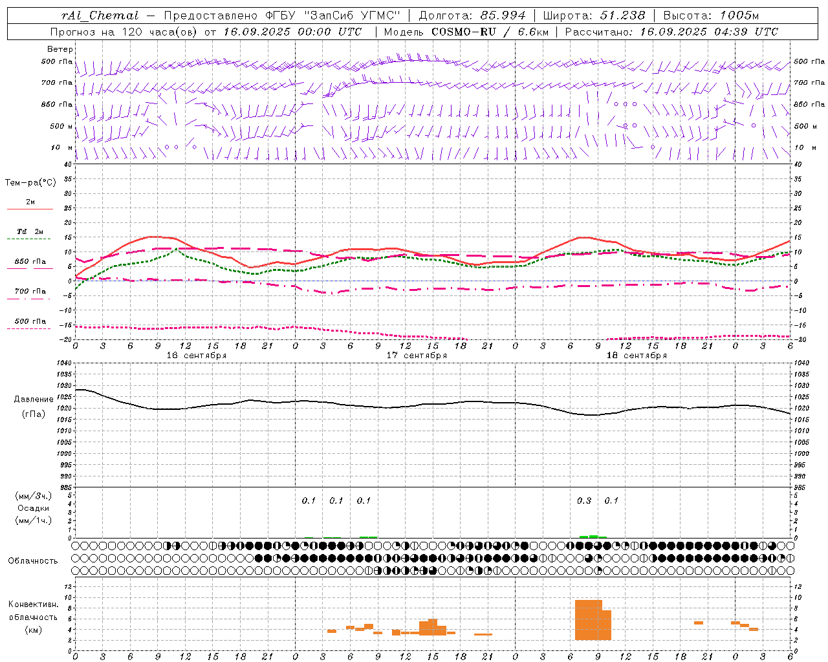Click the 18 сентября date label
The image size is (828, 662).
pyautogui.click(x=637, y=356)
